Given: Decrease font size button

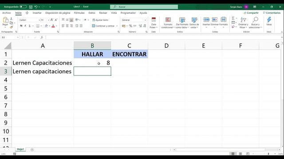Looking at the screenshot, I should [x=56, y=20].
